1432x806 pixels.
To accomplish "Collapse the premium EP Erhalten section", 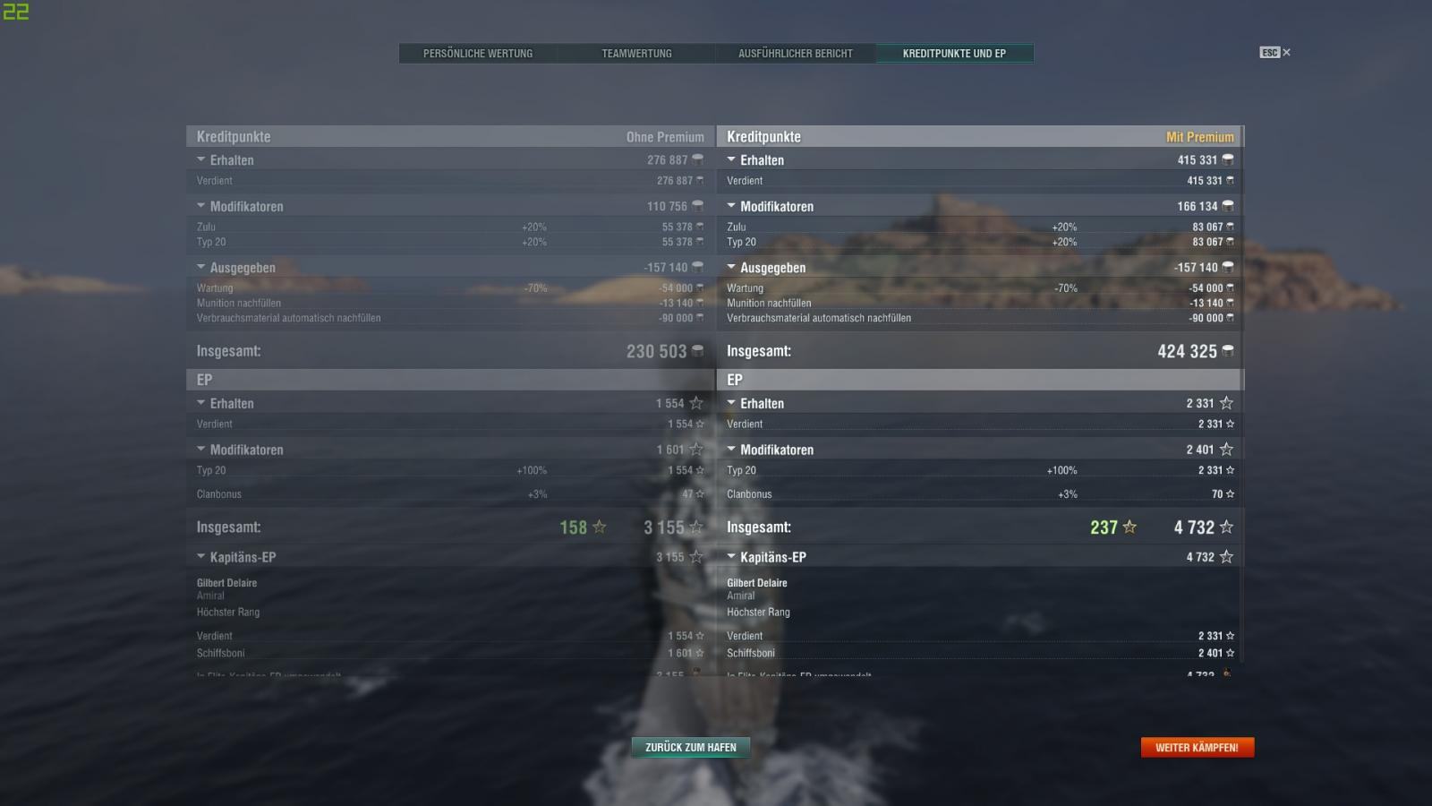I will tap(731, 403).
